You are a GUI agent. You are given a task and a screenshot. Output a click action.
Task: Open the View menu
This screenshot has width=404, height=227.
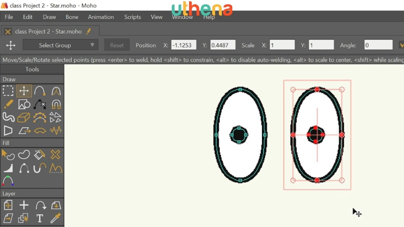click(157, 17)
